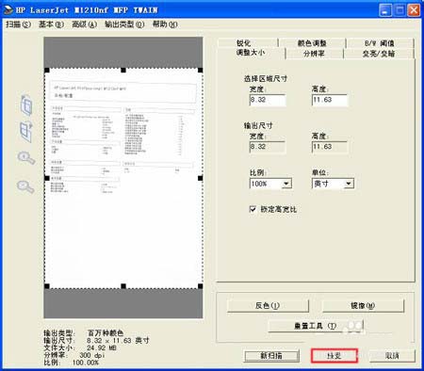The image size is (424, 371).
Task: Open the 单位 英寸 dropdown
Action: click(x=349, y=184)
